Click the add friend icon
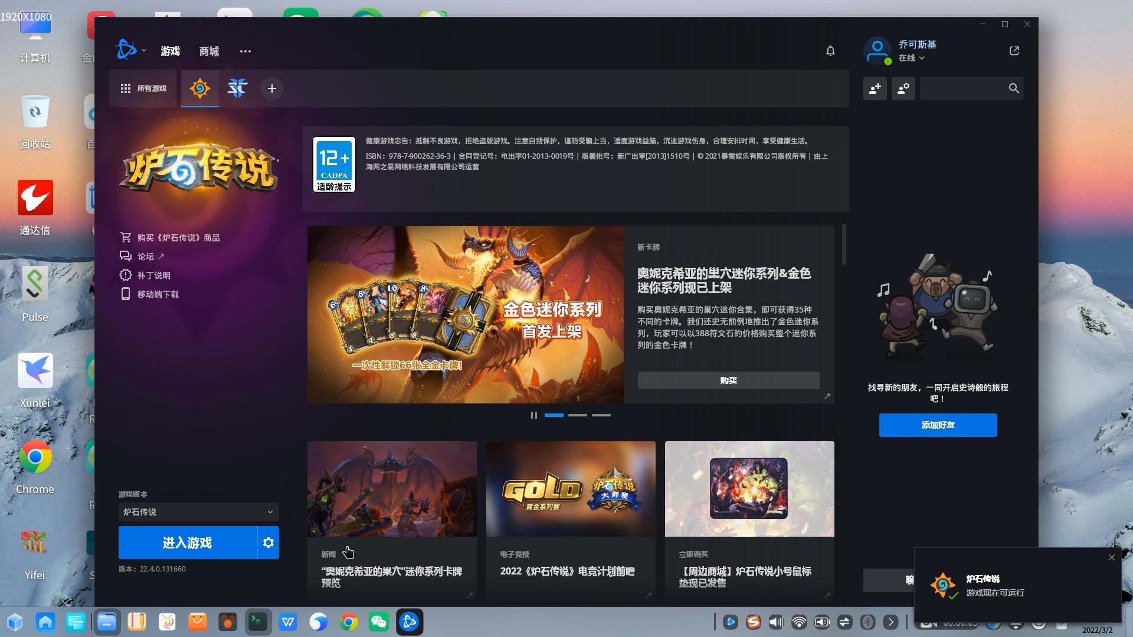The image size is (1133, 637). pyautogui.click(x=875, y=88)
